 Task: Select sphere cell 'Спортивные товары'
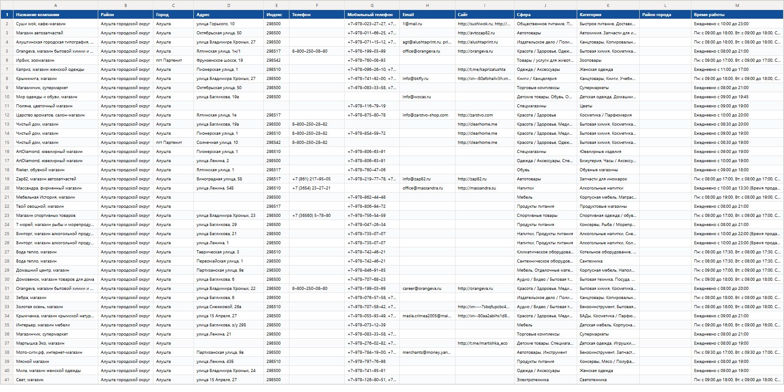[545, 216]
